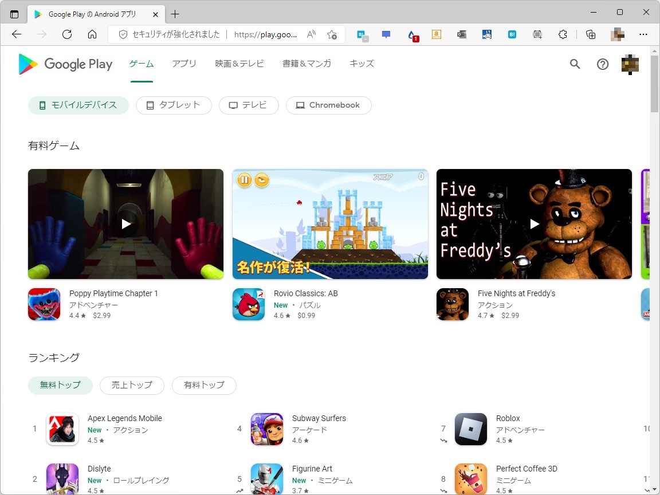Select the ゲーム tab

coord(142,64)
